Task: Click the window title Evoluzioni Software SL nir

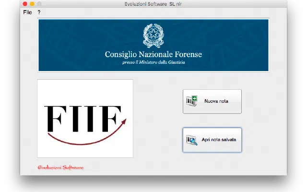Action: pos(153,4)
